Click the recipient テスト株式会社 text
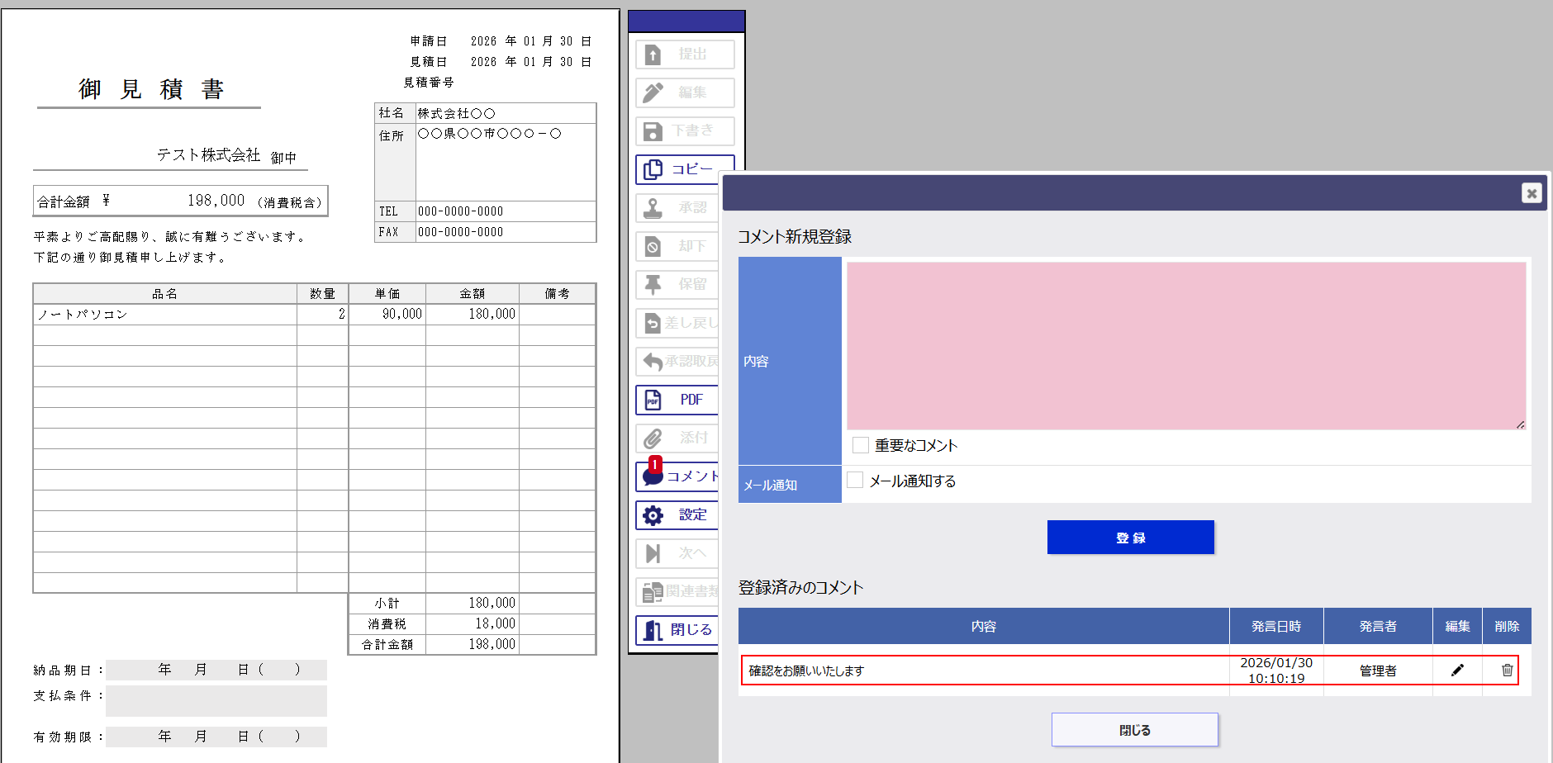1553x763 pixels. coord(208,155)
